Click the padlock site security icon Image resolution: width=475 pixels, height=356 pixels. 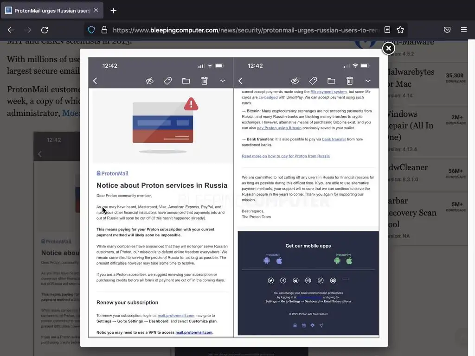(x=104, y=30)
